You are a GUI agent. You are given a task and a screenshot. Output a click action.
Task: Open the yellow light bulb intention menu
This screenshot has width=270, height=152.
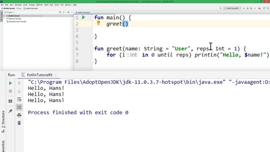tap(98, 23)
